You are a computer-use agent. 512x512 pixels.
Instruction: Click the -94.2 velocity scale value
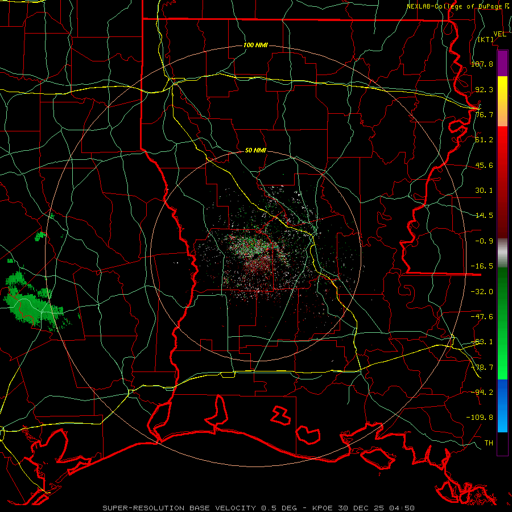[x=482, y=392]
